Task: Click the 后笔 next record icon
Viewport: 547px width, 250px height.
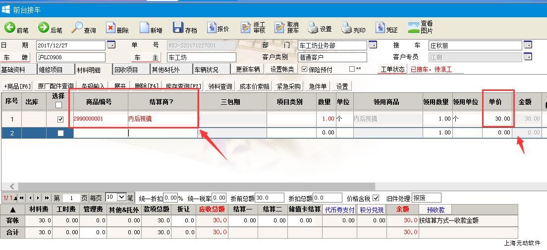Action: point(44,28)
